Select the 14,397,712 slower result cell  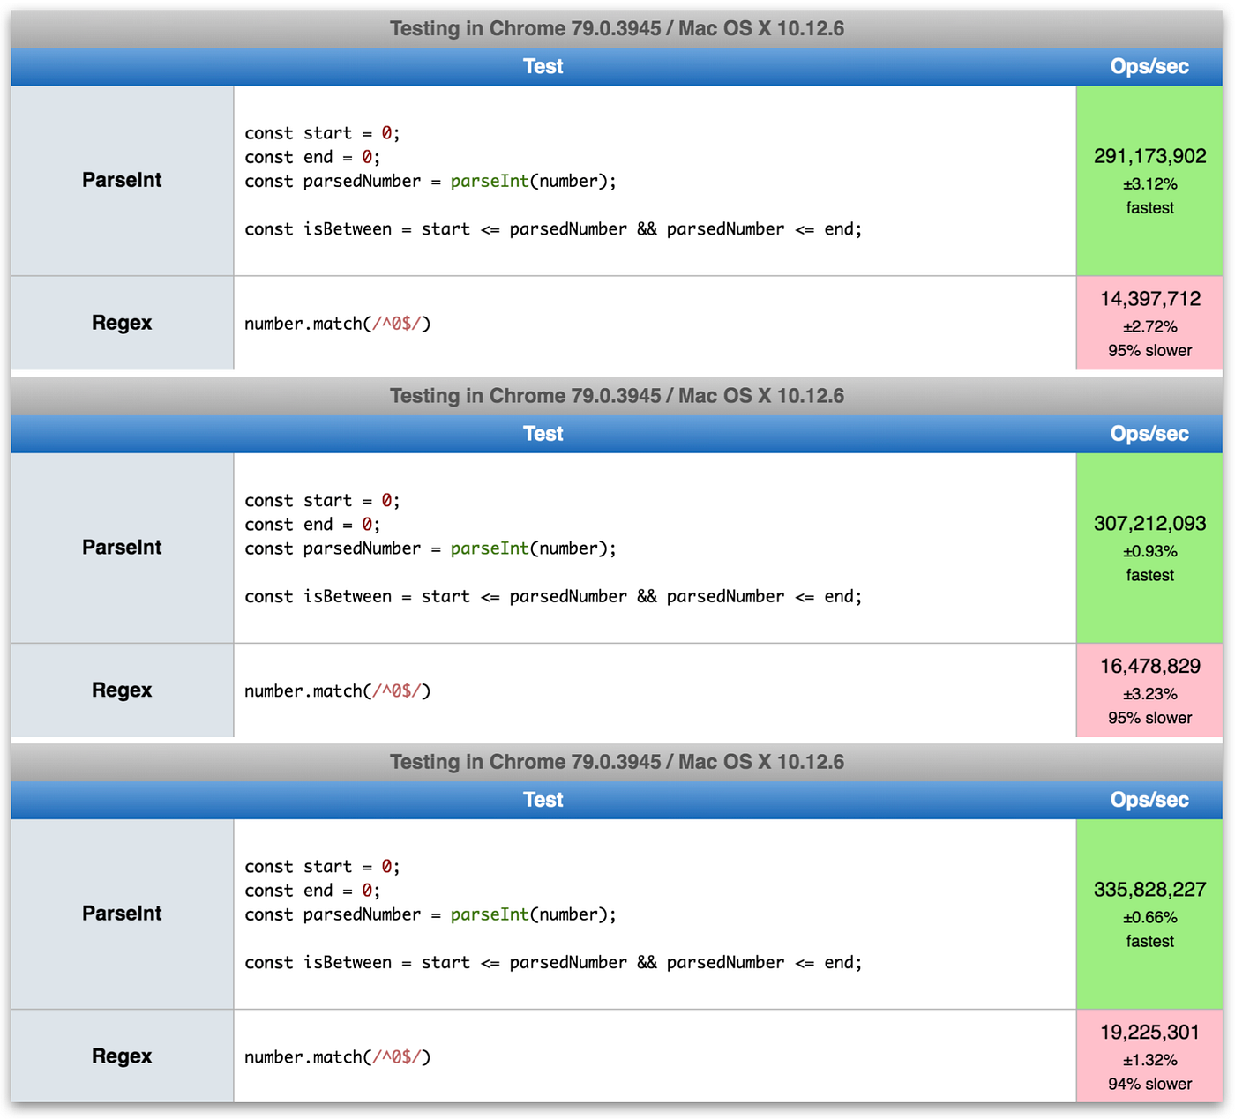1149,323
